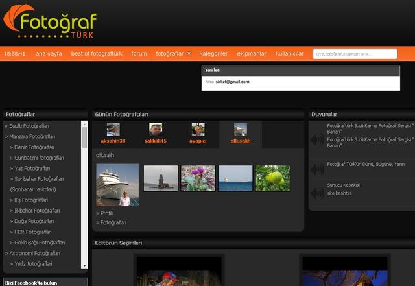Image resolution: width=415 pixels, height=286 pixels.
Task: Select the oyapici photographer tab
Action: (x=198, y=134)
